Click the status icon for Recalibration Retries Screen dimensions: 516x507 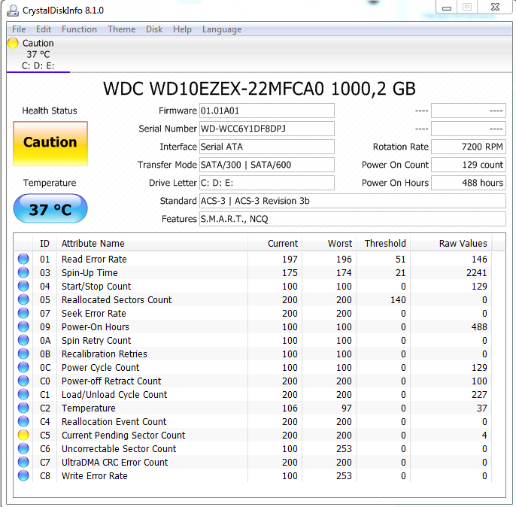point(23,354)
